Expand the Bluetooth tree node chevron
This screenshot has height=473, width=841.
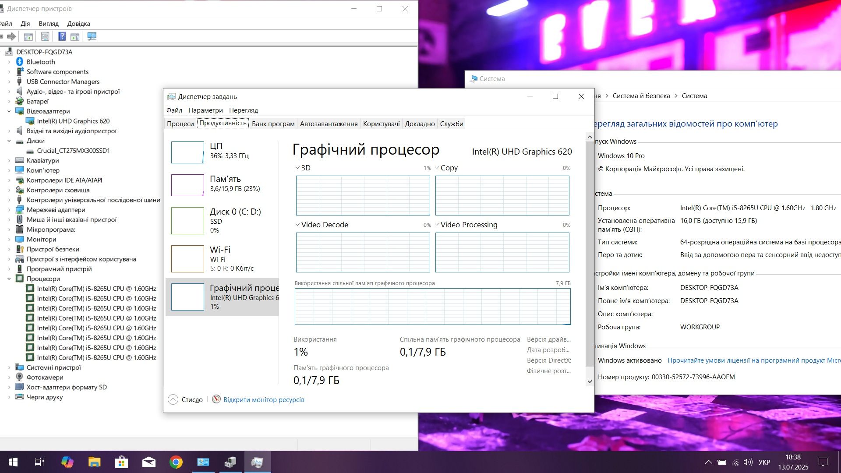coord(9,62)
